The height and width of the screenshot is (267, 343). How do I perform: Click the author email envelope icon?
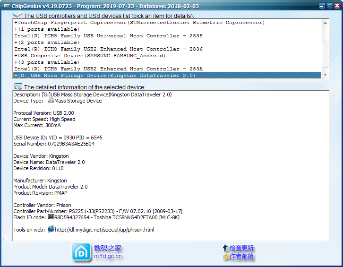pos(226,257)
